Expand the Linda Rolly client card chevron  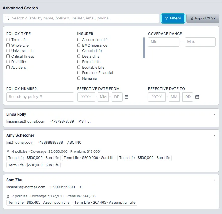point(214,114)
